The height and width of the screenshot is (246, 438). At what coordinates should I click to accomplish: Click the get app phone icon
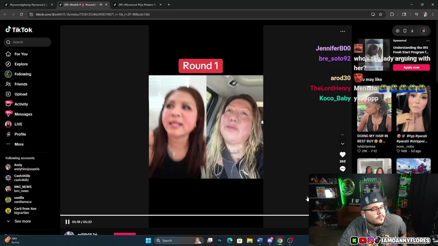point(405,31)
